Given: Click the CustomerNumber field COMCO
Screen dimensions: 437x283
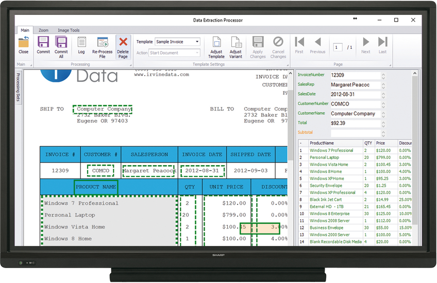Looking at the screenshot, I should pyautogui.click(x=356, y=104).
